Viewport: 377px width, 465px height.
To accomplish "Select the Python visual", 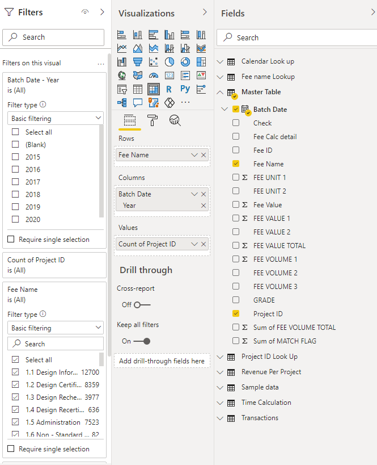I will pyautogui.click(x=185, y=89).
